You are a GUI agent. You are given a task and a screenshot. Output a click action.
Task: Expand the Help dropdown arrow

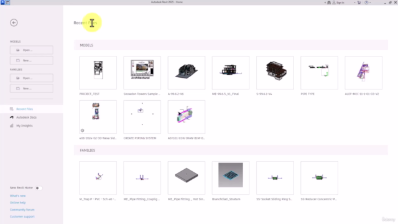370,2
